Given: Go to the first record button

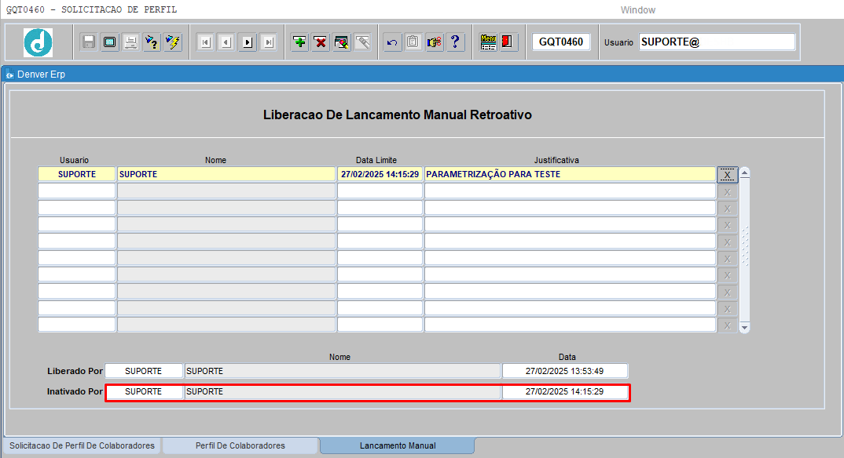Looking at the screenshot, I should (x=206, y=42).
